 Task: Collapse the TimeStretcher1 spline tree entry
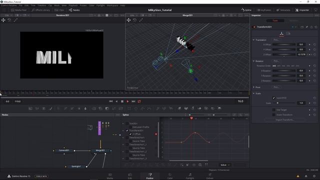click(123, 137)
